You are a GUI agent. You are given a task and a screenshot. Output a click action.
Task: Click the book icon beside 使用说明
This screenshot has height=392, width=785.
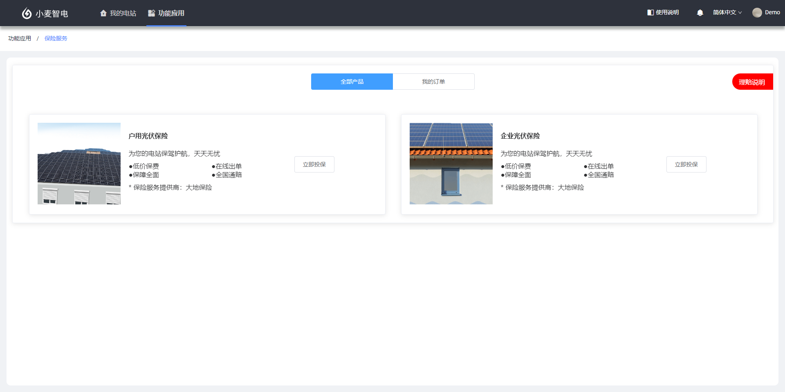650,13
